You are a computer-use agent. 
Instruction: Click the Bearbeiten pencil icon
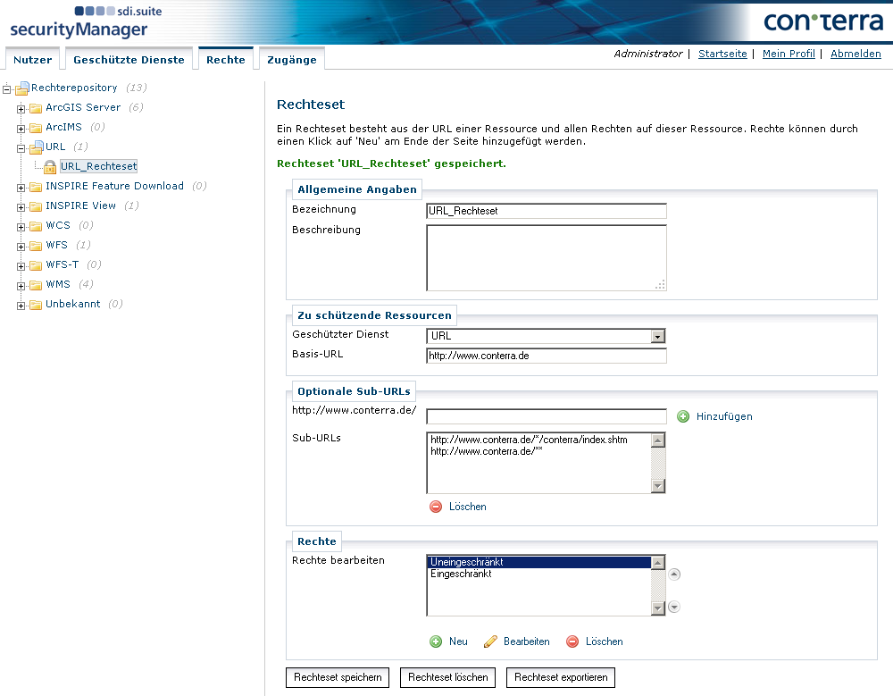pos(490,641)
